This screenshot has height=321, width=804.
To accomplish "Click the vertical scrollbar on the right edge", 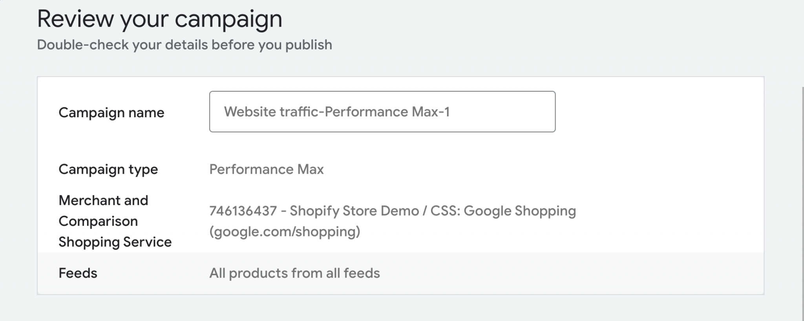I will [x=802, y=196].
